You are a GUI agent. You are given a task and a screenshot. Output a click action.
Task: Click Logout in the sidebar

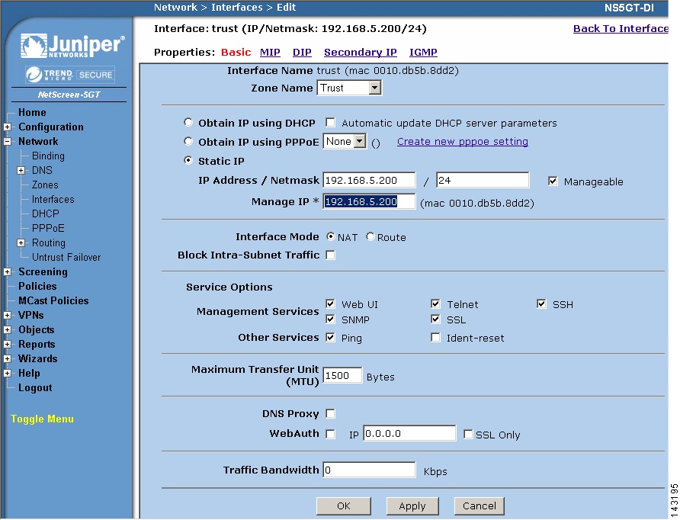[35, 388]
